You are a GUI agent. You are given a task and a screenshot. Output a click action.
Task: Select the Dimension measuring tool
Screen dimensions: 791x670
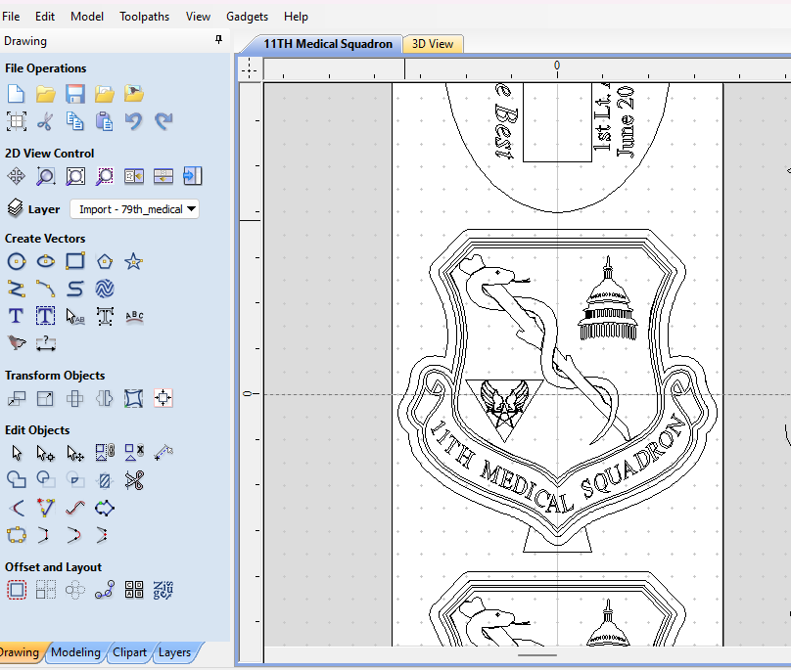coord(45,342)
